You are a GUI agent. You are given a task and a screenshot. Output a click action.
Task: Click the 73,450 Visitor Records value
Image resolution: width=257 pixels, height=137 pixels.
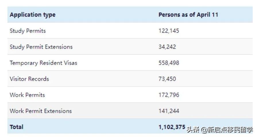coord(167,79)
